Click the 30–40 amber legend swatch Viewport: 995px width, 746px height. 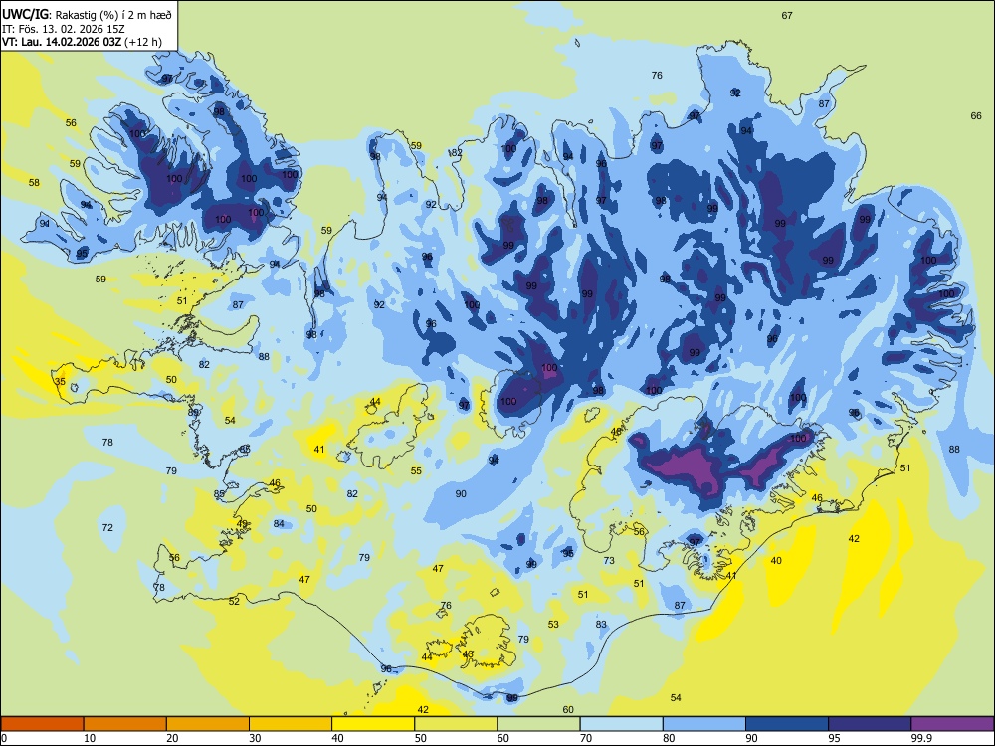[291, 724]
